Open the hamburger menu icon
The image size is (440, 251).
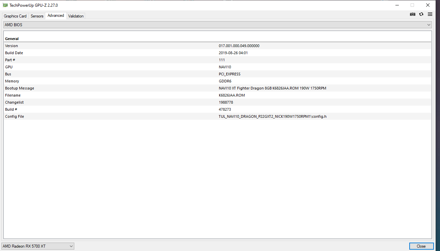[x=430, y=14]
